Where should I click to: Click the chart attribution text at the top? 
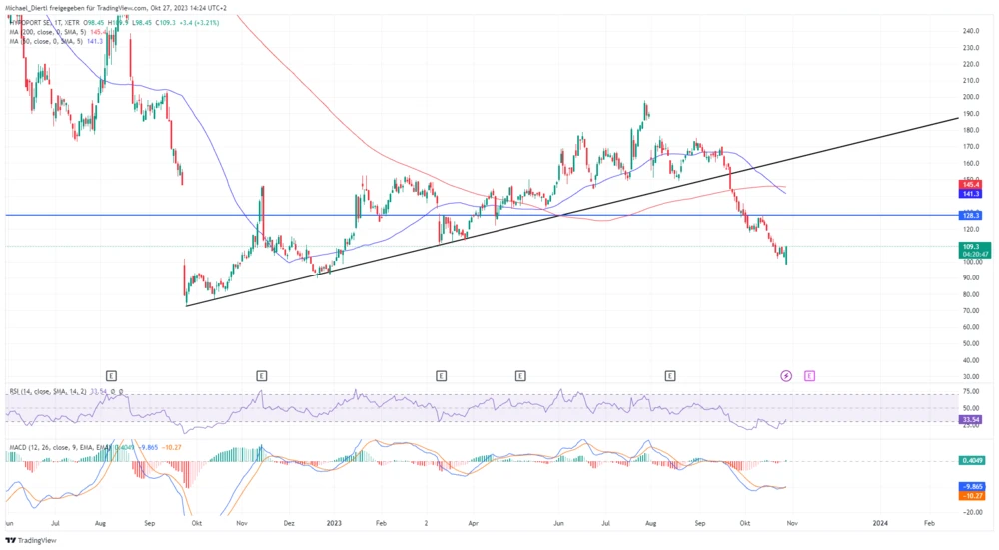(116, 8)
